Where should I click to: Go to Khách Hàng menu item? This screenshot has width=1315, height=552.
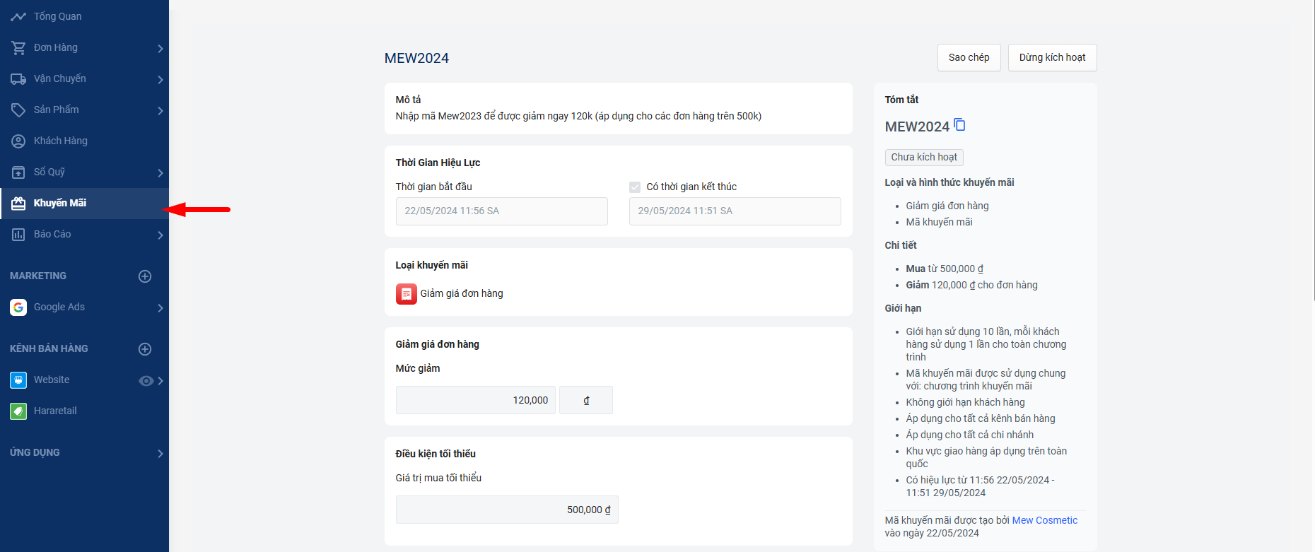pos(84,141)
